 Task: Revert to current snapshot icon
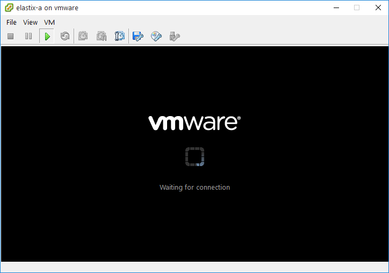[102, 36]
